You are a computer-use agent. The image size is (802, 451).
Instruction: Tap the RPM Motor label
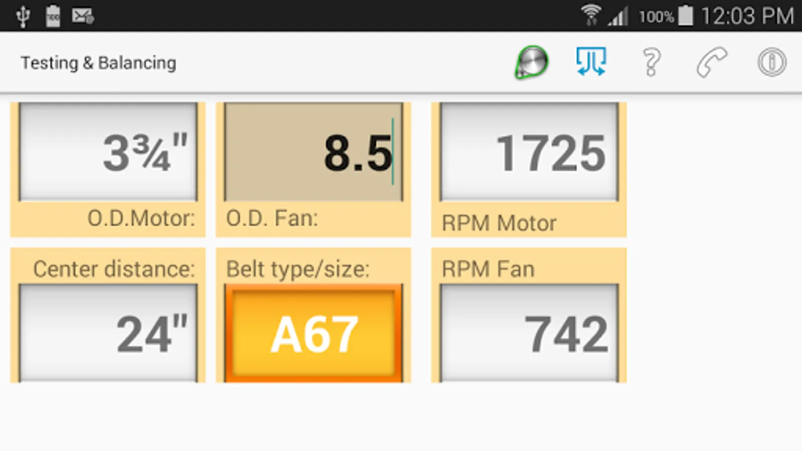pyautogui.click(x=499, y=223)
